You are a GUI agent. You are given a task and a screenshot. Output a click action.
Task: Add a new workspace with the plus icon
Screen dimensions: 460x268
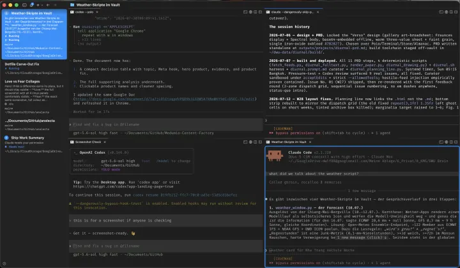coord(38,5)
